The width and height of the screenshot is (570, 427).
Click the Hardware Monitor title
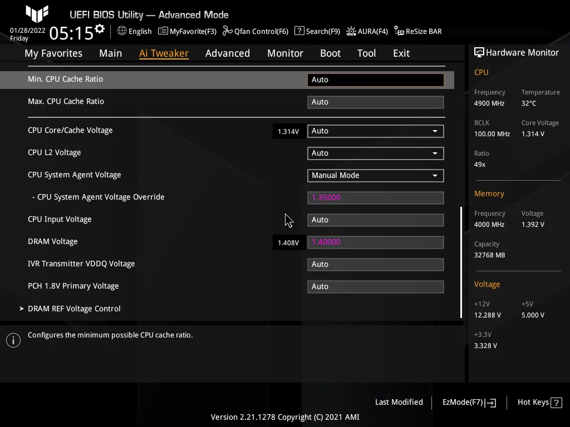(x=522, y=53)
